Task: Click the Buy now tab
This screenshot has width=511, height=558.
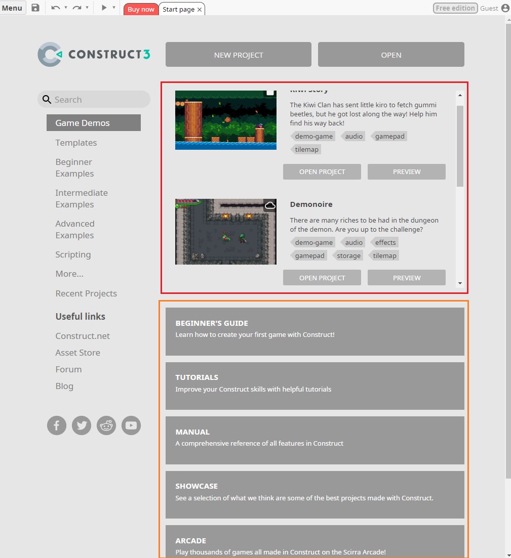Action: (141, 9)
